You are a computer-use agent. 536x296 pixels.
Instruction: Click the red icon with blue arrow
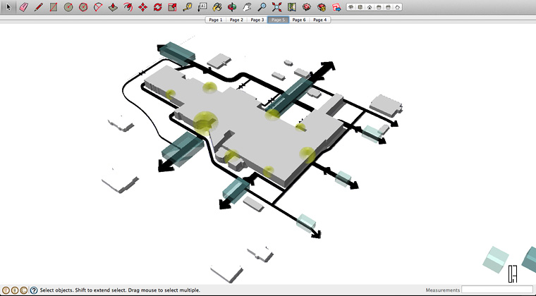(x=336, y=7)
